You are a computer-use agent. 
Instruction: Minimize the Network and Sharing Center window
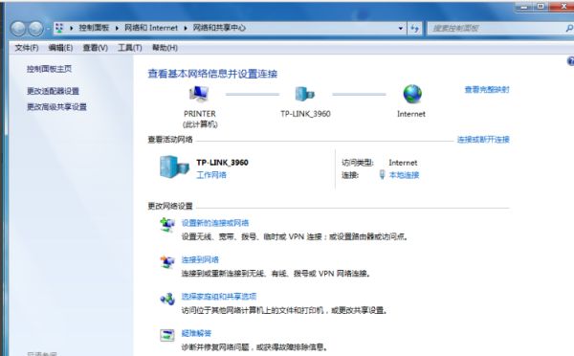coord(524,7)
